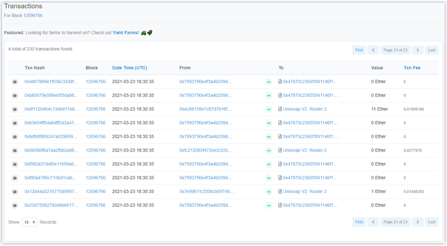Viewport: 447px width, 246px height.
Task: Select fee value 0.01848358
Action: [413, 192]
